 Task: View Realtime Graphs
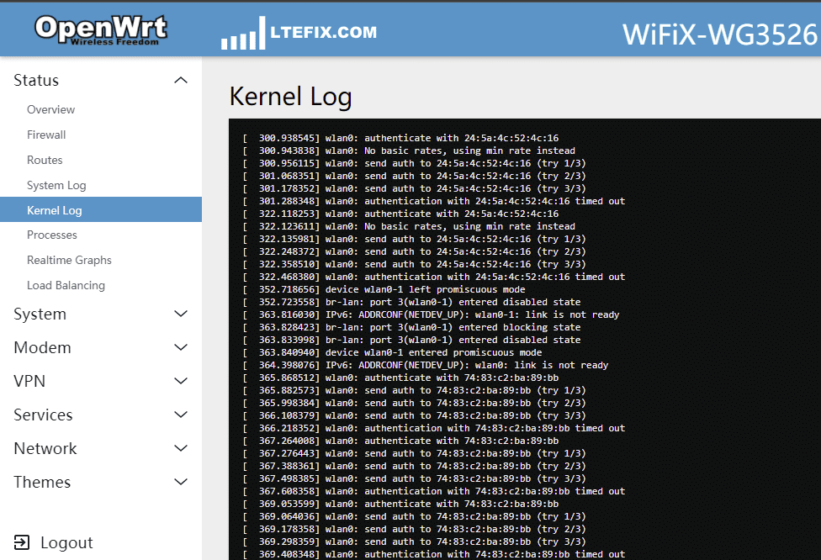click(68, 260)
